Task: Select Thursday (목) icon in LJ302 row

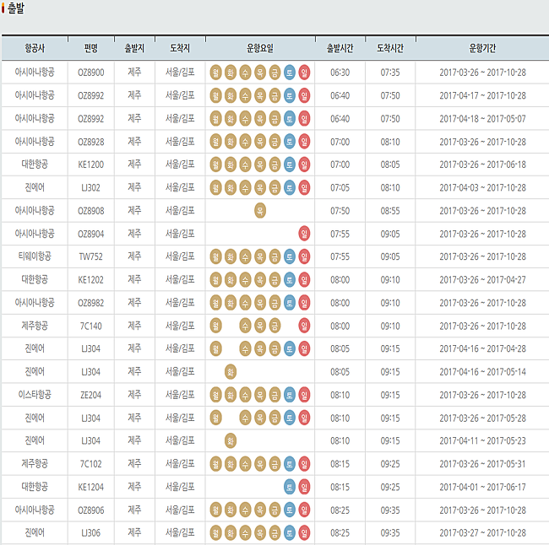Action: (260, 187)
